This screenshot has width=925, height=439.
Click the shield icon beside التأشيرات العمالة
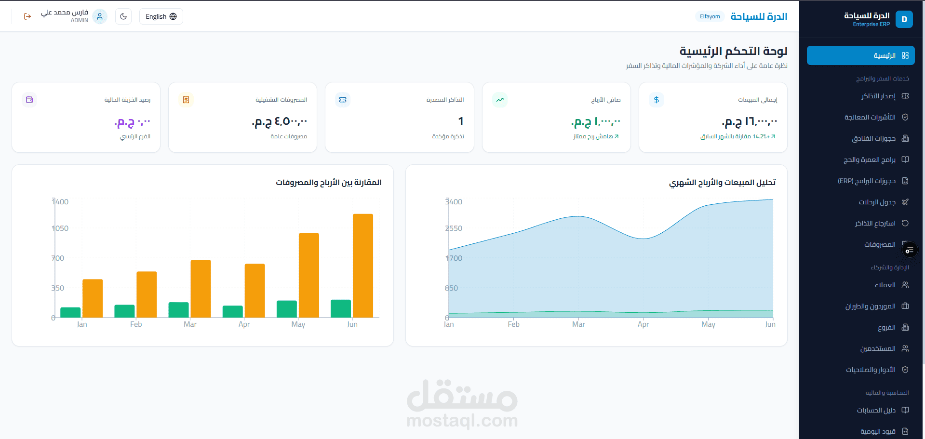point(905,117)
